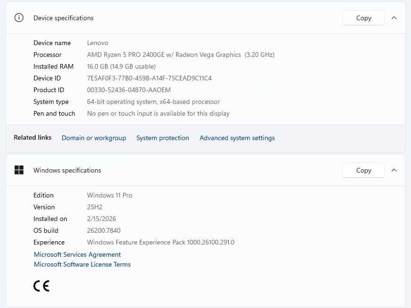Select the Windows Feature Experience Pack value
The image size is (411, 308).
pos(161,242)
